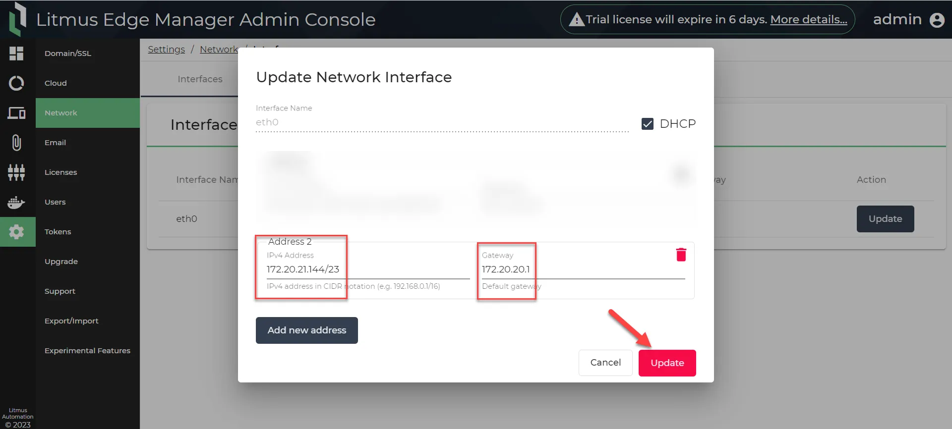952x429 pixels.
Task: Click the Litmus logo at the top left
Action: click(x=18, y=19)
